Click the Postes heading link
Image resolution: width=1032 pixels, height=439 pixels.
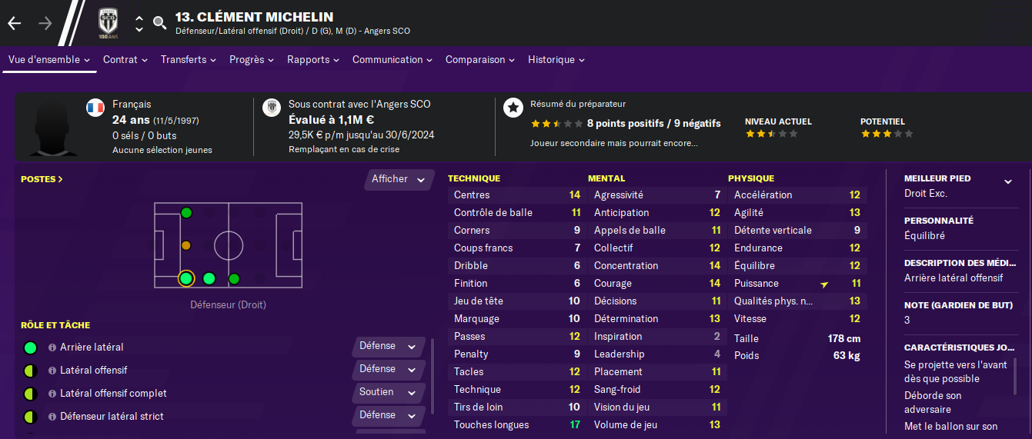(x=42, y=179)
